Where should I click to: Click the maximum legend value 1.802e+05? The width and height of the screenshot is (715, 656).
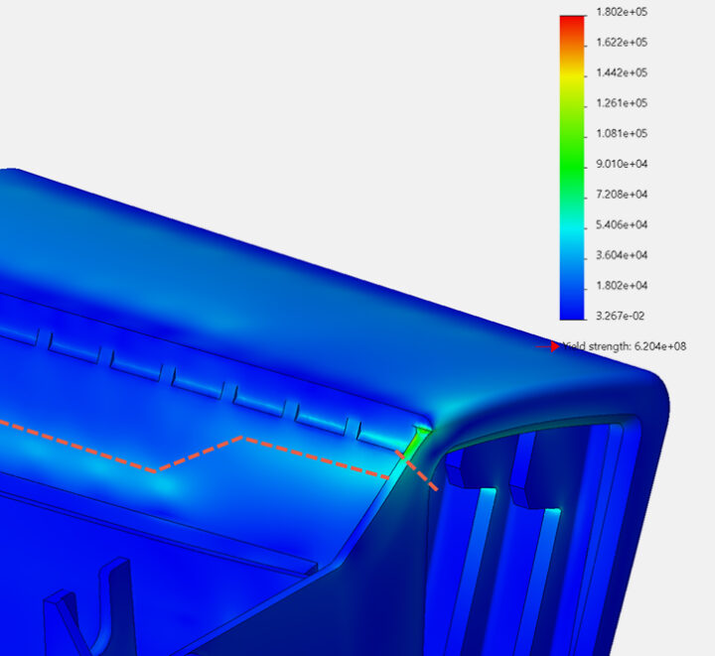[x=619, y=12]
